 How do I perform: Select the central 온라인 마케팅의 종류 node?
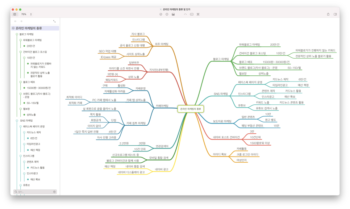click(191, 109)
